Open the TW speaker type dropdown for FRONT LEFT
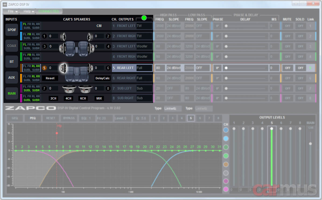 tap(144, 26)
